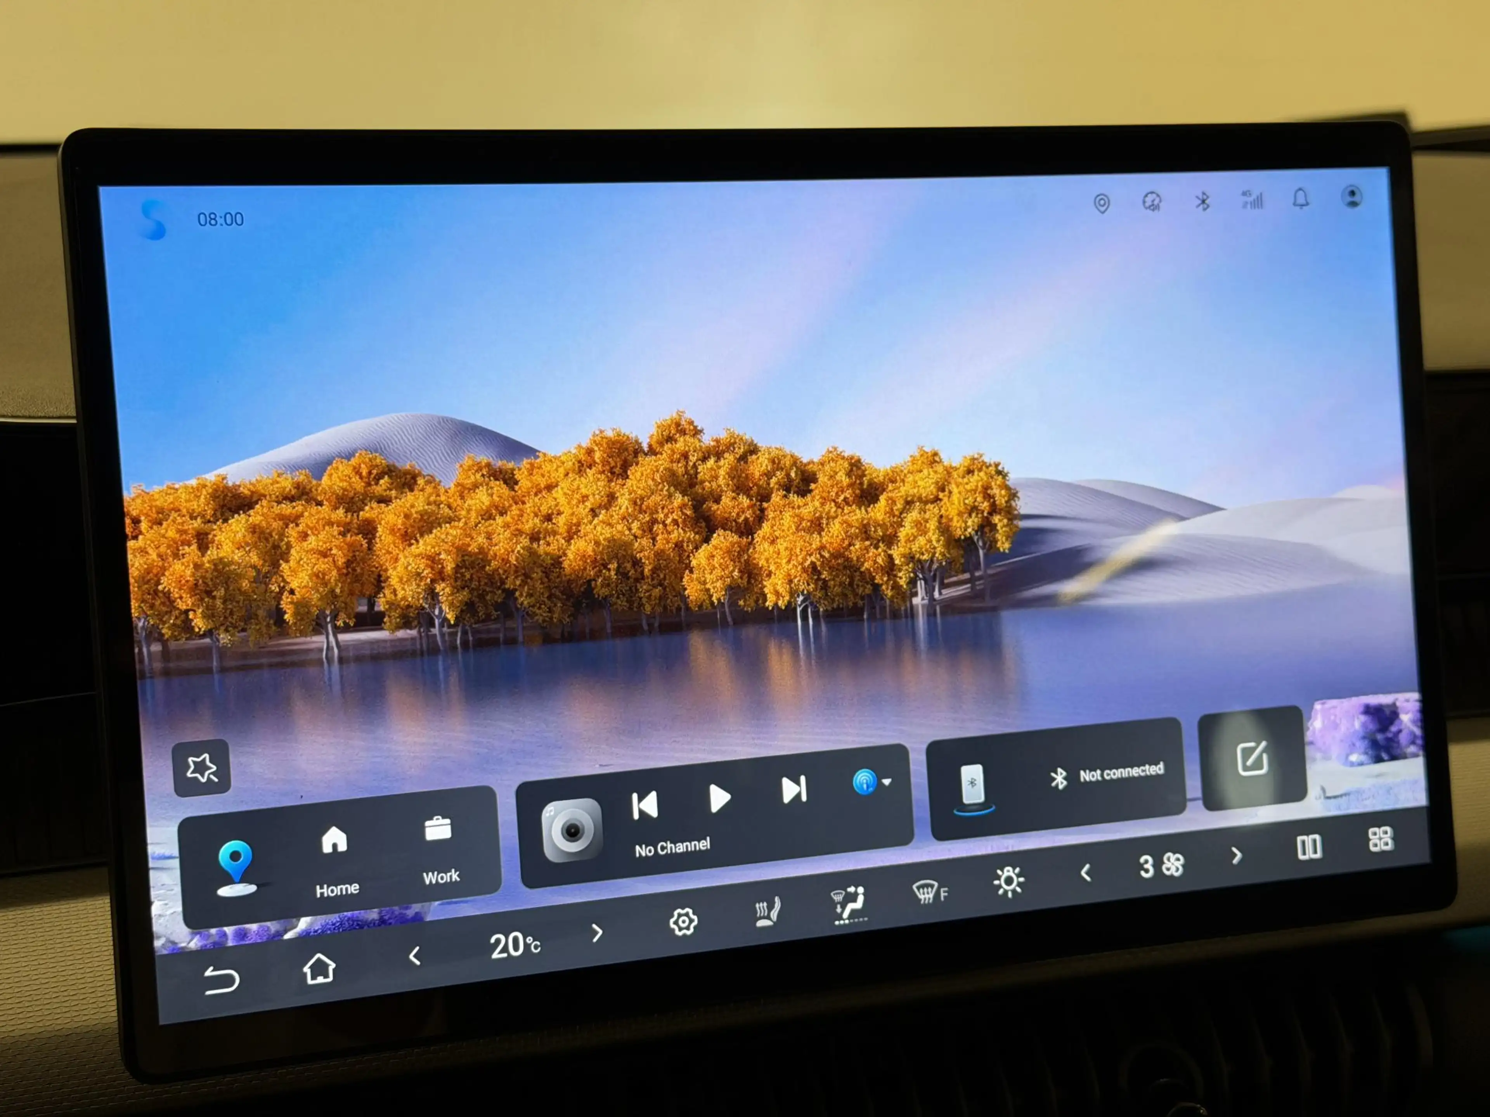Play the radio channel
This screenshot has height=1117, width=1490.
719,798
